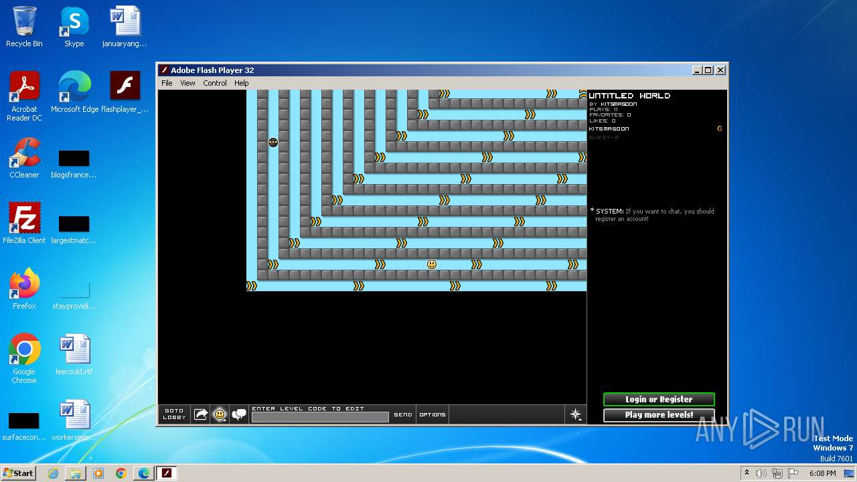Launch FileZilla Client shortcut
This screenshot has height=482, width=857.
pyautogui.click(x=24, y=224)
